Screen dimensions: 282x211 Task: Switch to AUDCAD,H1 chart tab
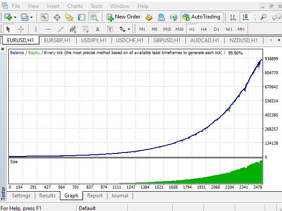(204, 40)
